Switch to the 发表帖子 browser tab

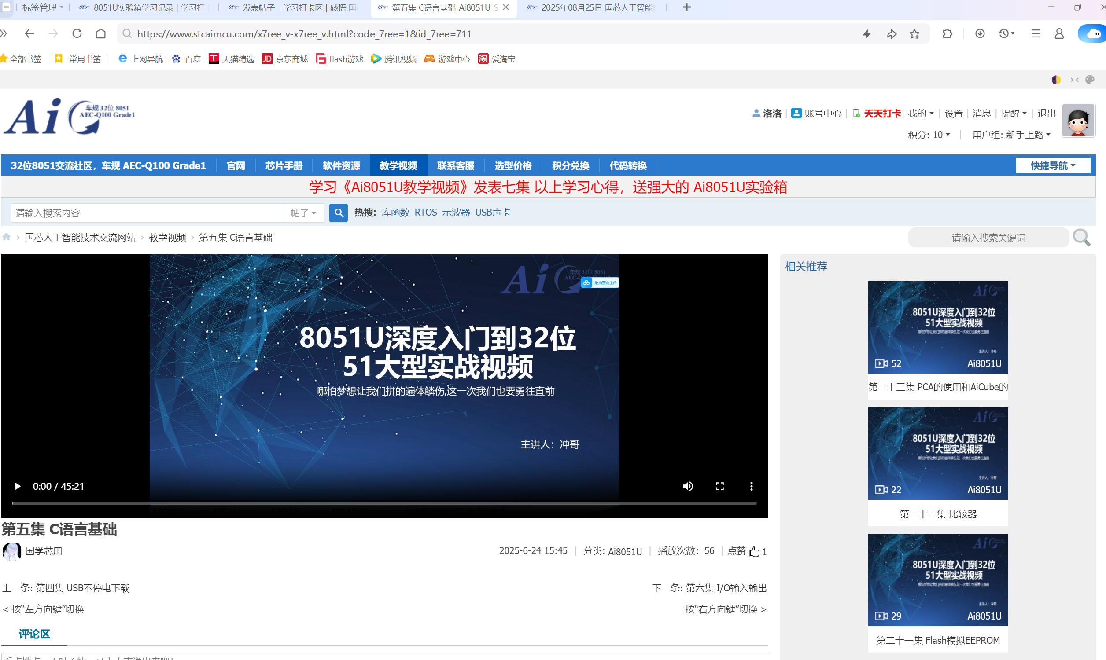click(294, 7)
